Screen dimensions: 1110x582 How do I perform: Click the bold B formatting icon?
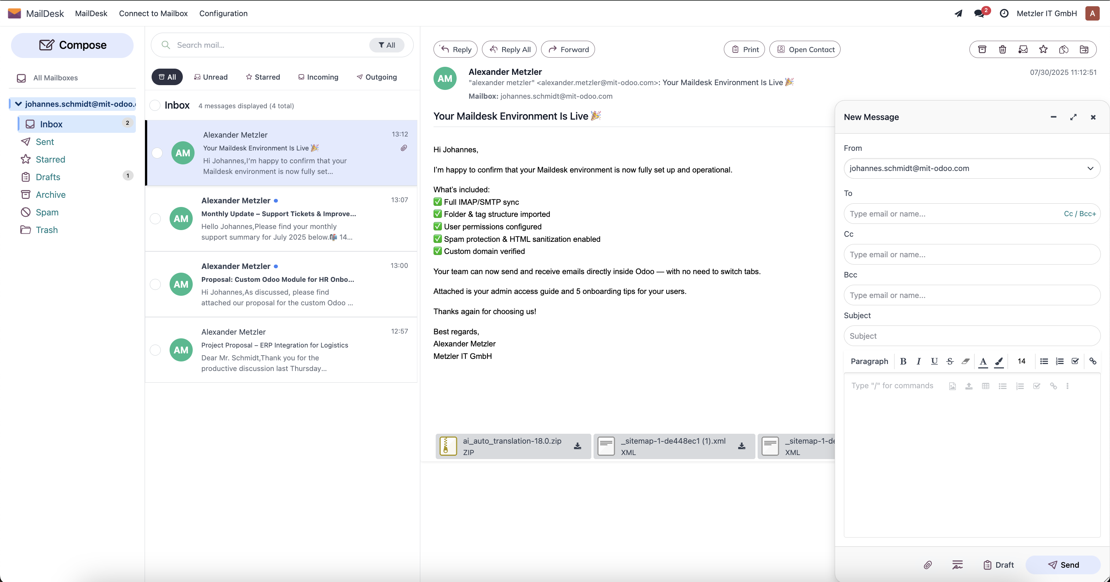903,361
